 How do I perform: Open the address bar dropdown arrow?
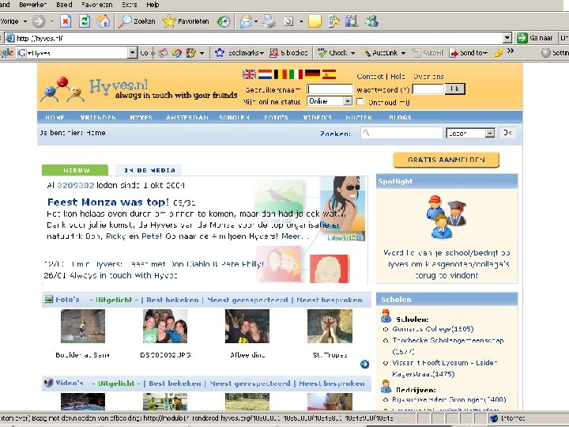pos(507,38)
